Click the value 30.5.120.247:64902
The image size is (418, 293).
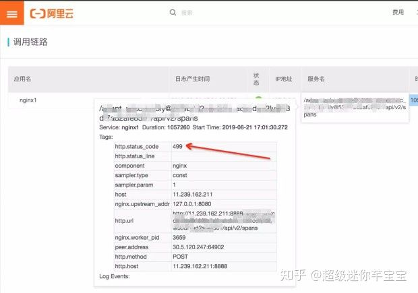(198, 247)
